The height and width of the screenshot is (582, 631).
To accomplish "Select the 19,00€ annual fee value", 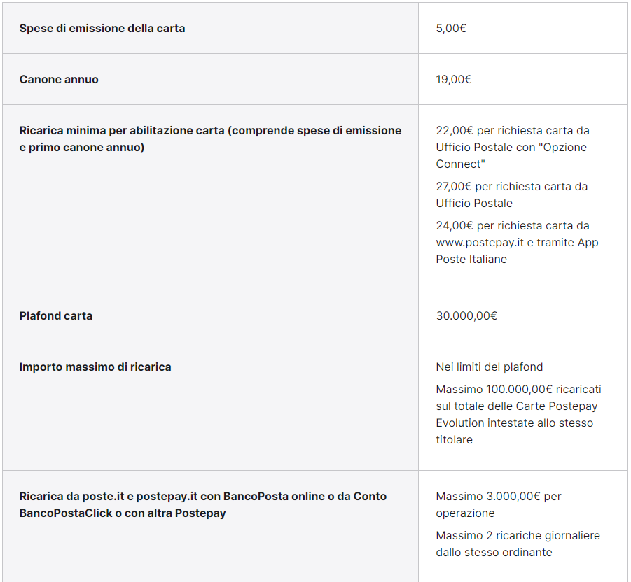I will point(454,80).
